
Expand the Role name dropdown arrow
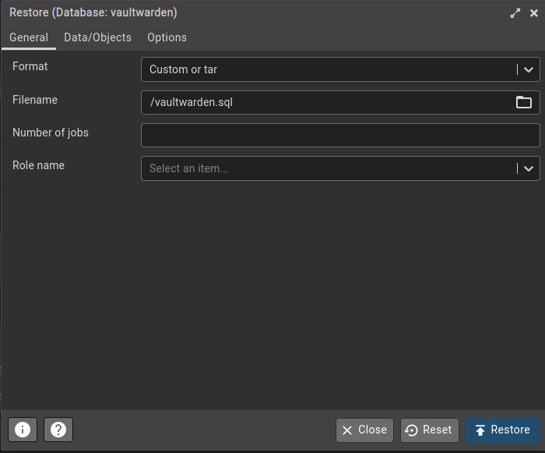click(529, 168)
